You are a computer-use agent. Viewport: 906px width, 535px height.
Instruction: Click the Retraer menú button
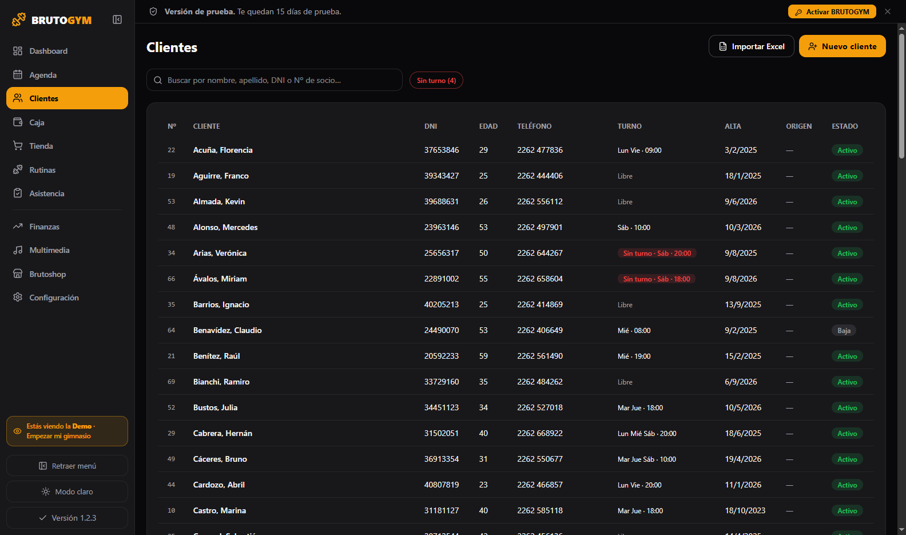pyautogui.click(x=67, y=466)
